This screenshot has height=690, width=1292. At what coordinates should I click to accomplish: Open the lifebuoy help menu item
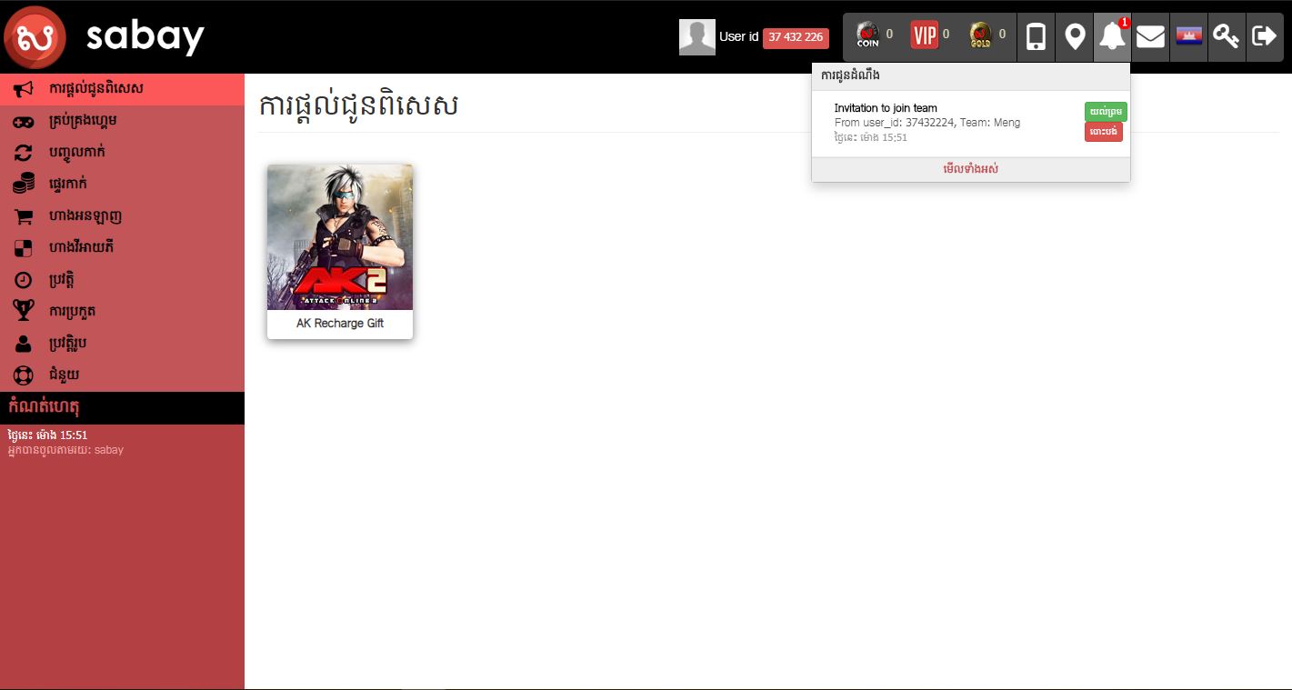click(64, 375)
